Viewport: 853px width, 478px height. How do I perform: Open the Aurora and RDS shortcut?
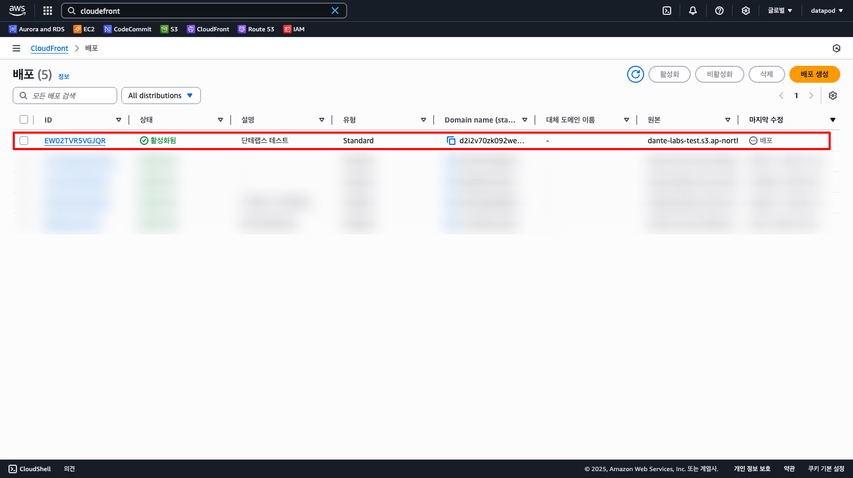point(37,29)
